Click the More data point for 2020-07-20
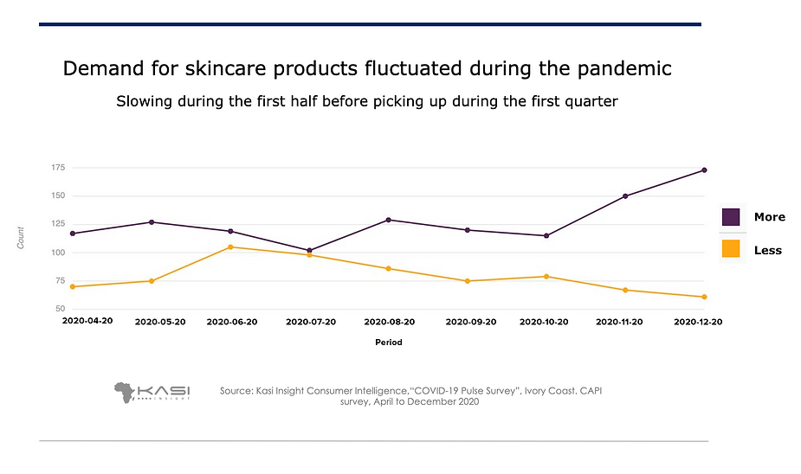This screenshot has width=801, height=474. tap(309, 251)
